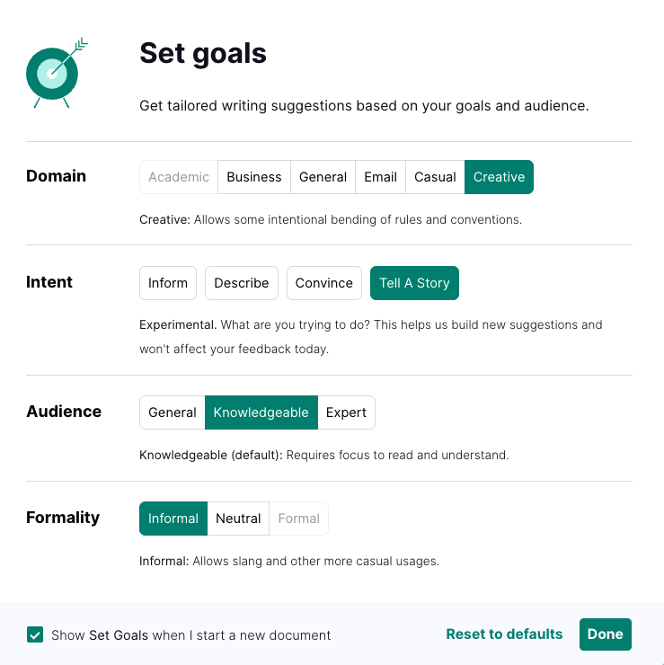664x665 pixels.
Task: Select the Expert audience option
Action: click(x=346, y=412)
